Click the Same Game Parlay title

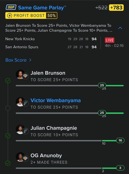click(42, 8)
